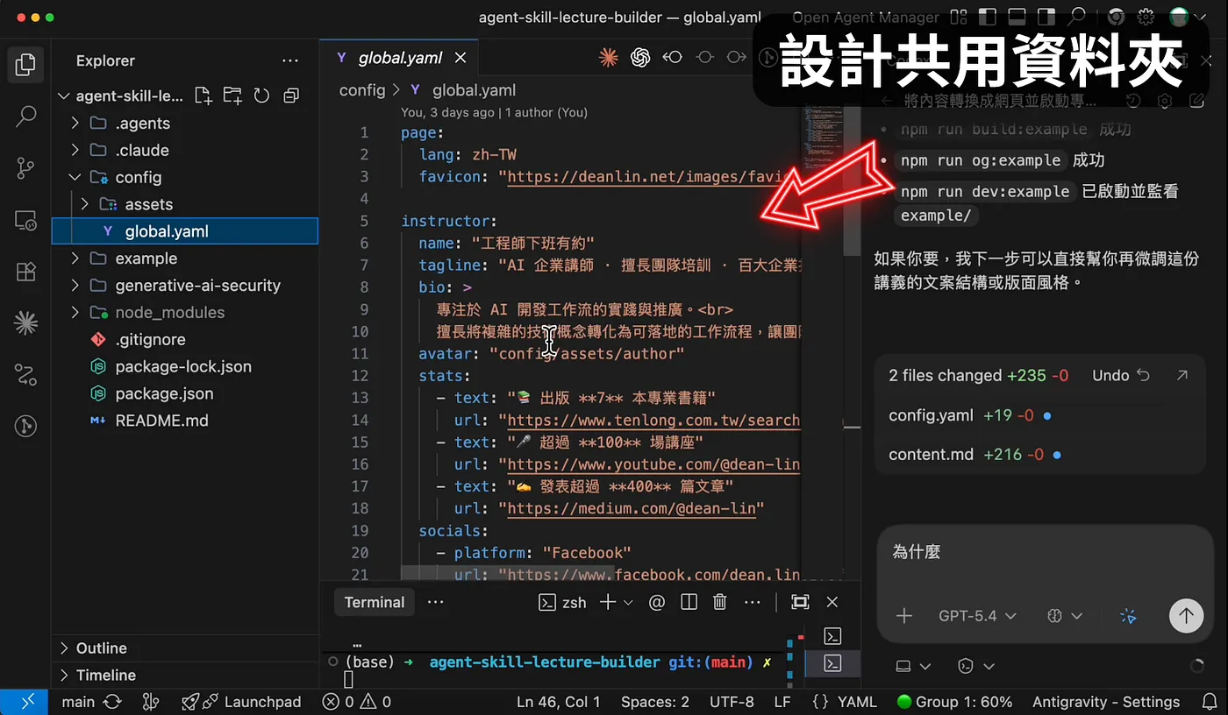Toggle the blue click-cursor icon in chat input
Viewport: 1228px width, 715px height.
pyautogui.click(x=1128, y=616)
